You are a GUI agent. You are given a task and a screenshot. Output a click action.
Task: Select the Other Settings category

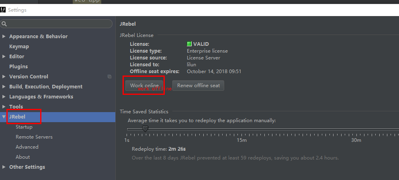coord(27,167)
